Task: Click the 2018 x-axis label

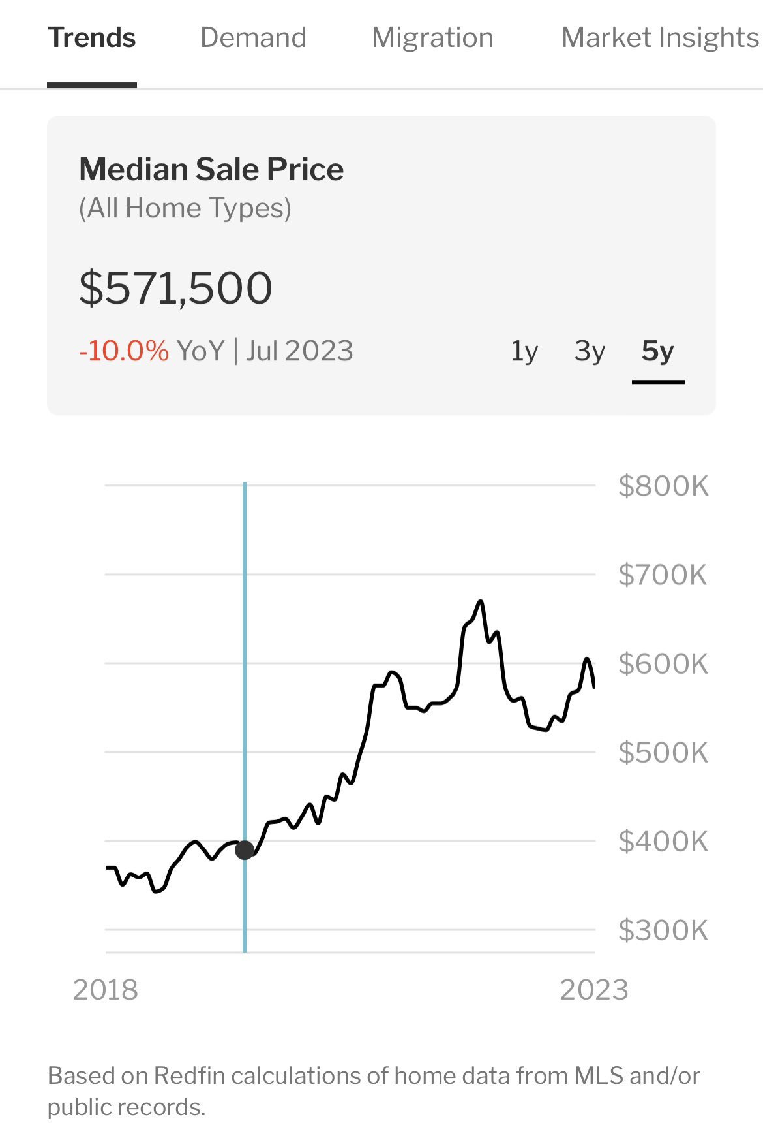Action: click(106, 990)
